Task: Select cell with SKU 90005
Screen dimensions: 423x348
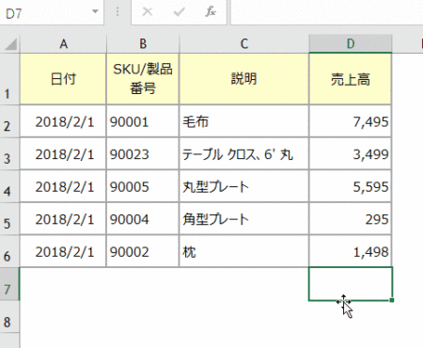Action: 143,186
